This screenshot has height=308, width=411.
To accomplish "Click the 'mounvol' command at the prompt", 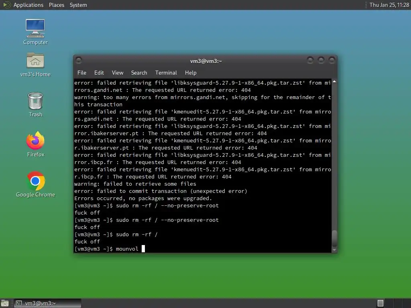I will point(127,249).
